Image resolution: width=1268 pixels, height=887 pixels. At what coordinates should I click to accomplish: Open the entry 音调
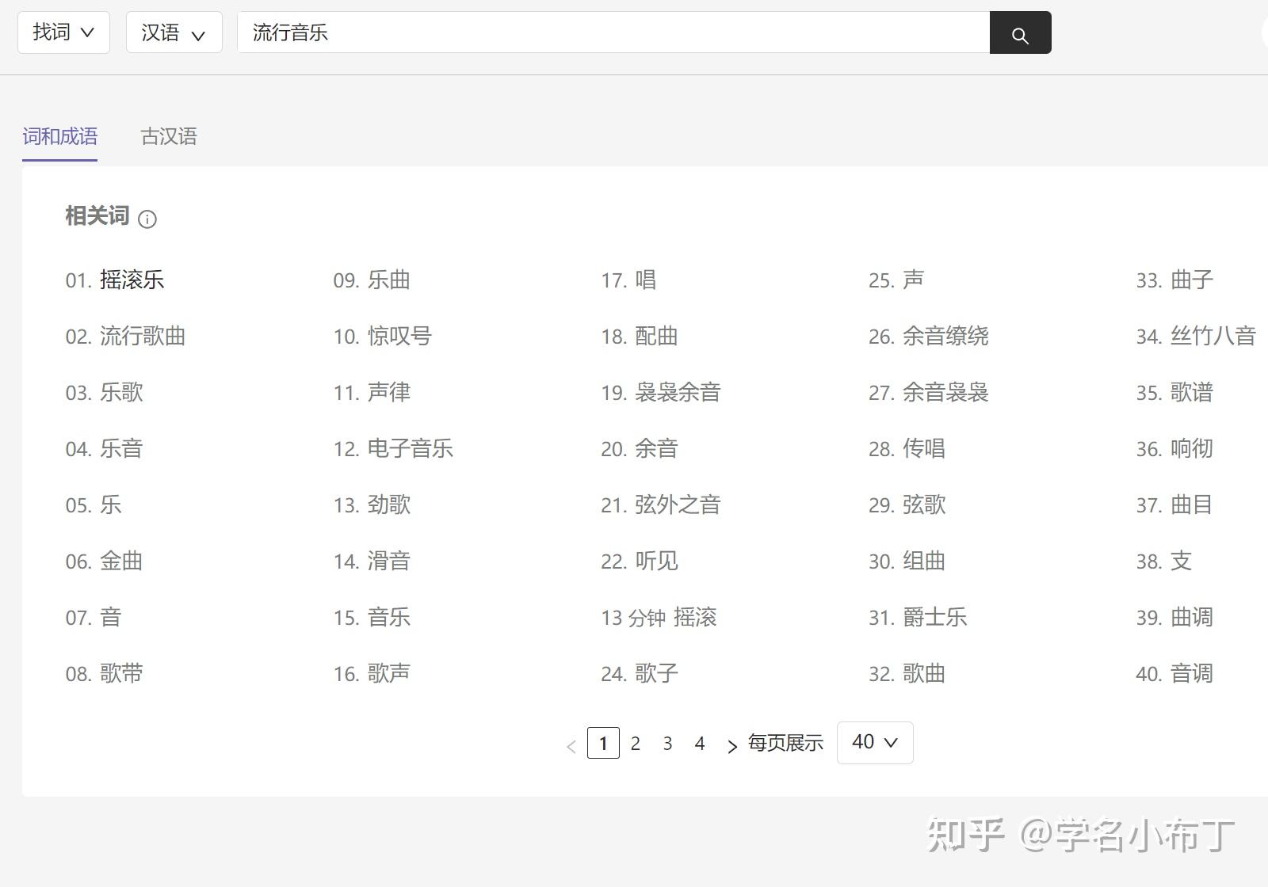coord(1192,673)
